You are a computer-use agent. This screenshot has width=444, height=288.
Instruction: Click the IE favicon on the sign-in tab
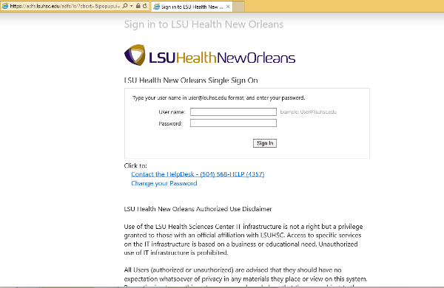[x=157, y=7]
